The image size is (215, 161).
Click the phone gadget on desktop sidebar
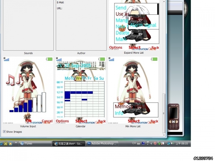pos(174,117)
